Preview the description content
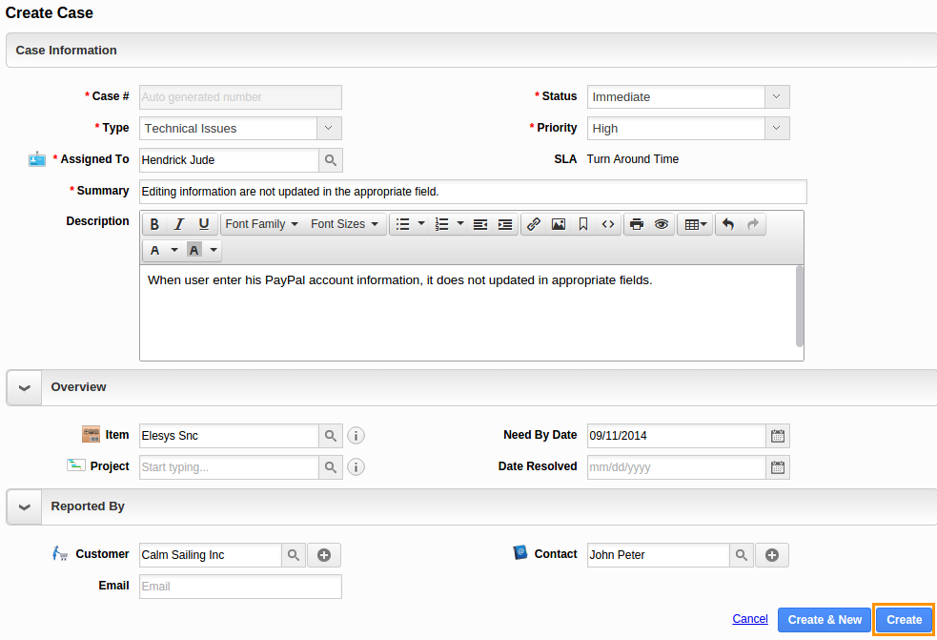Image resolution: width=937 pixels, height=640 pixels. 661,223
